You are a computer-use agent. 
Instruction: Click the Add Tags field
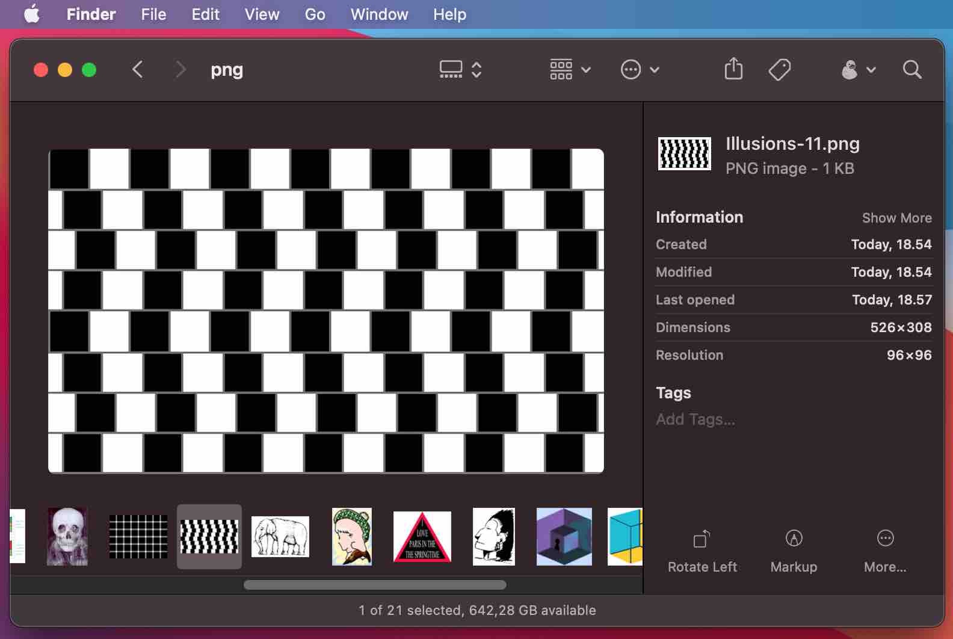click(x=695, y=419)
